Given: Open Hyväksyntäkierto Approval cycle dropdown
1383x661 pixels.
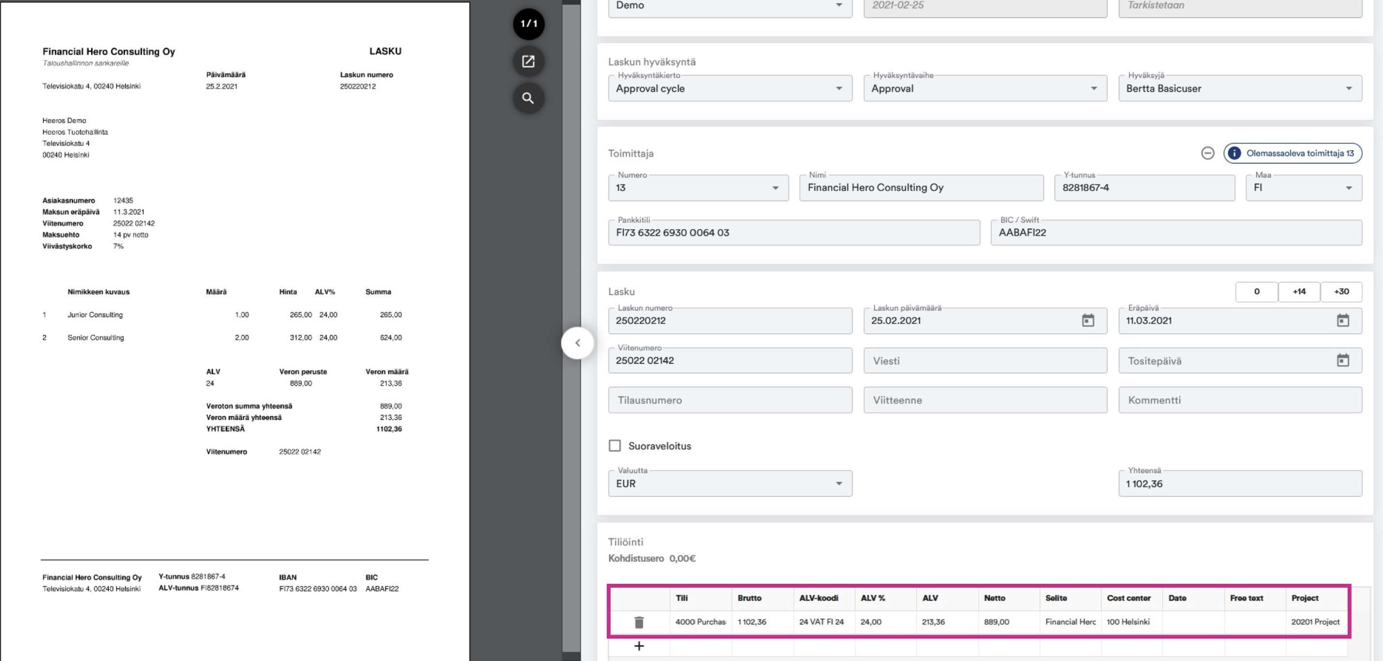Looking at the screenshot, I should tap(730, 88).
